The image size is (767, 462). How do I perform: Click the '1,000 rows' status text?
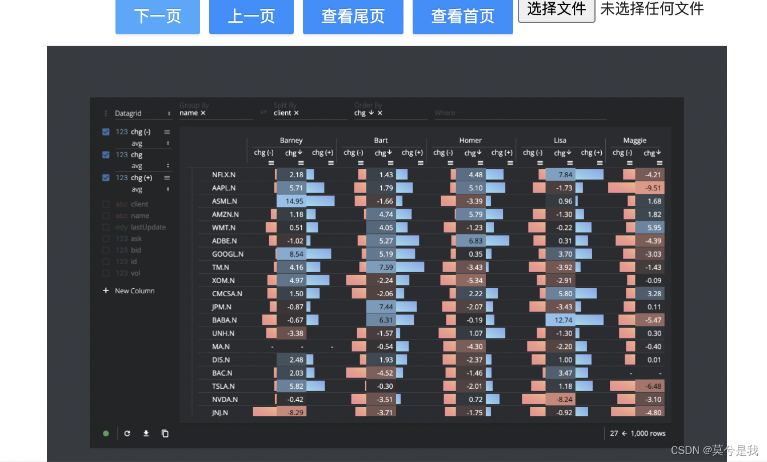(648, 433)
